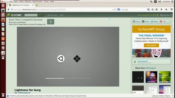Open LibreOffice Writer from the launcher

[x=3, y=24]
